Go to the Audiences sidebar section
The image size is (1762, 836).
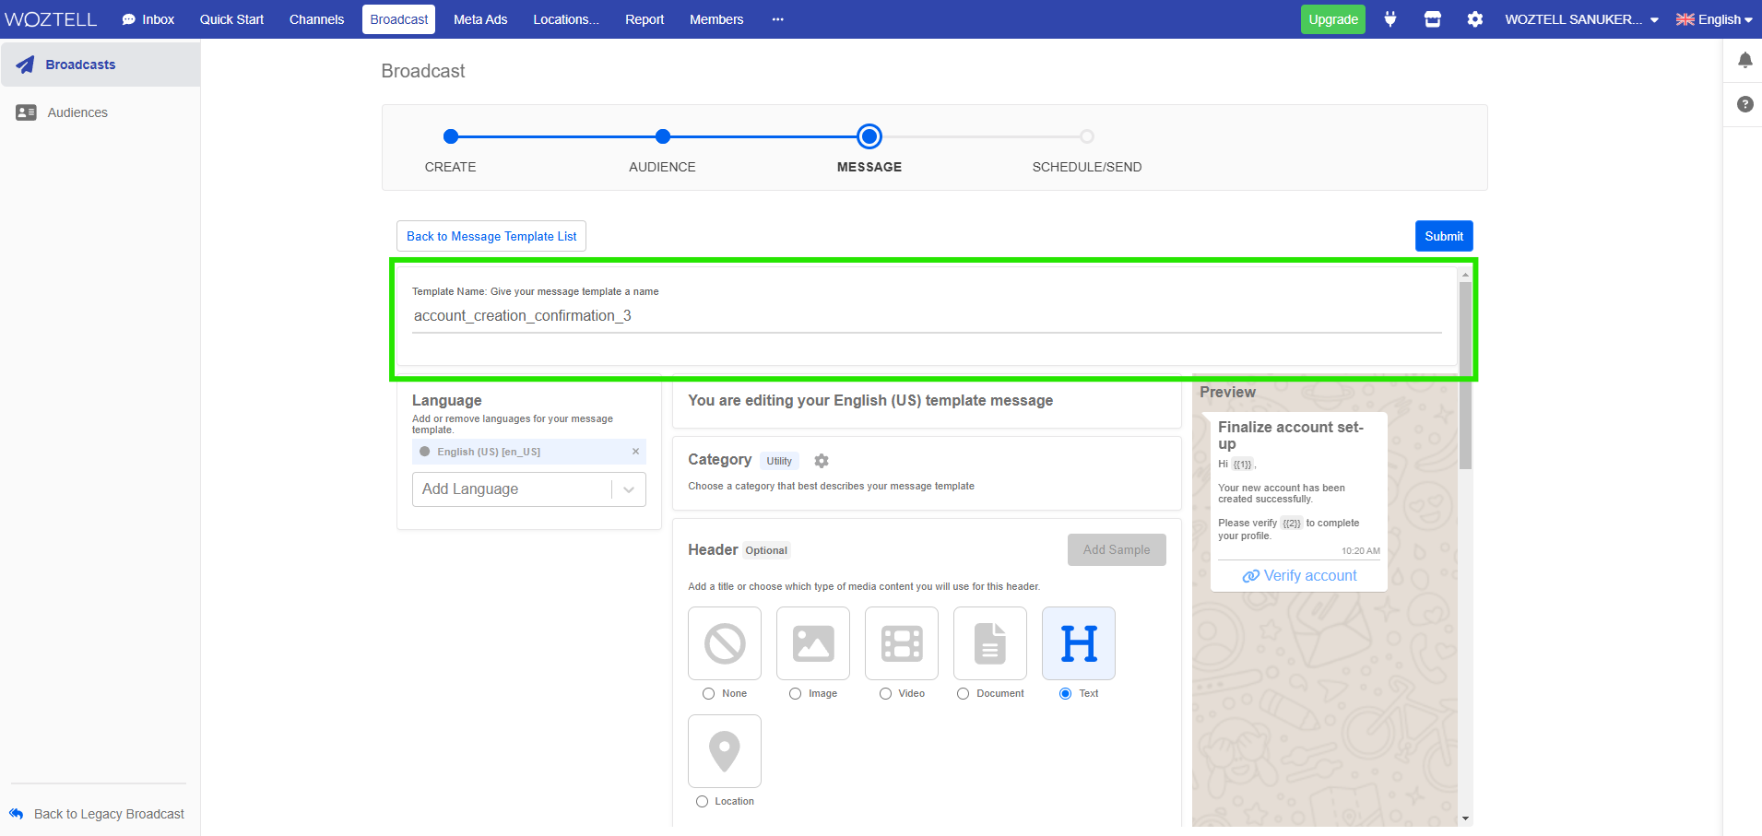(x=77, y=112)
